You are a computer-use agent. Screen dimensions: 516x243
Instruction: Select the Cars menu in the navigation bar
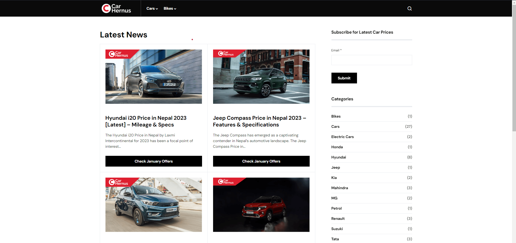point(150,8)
